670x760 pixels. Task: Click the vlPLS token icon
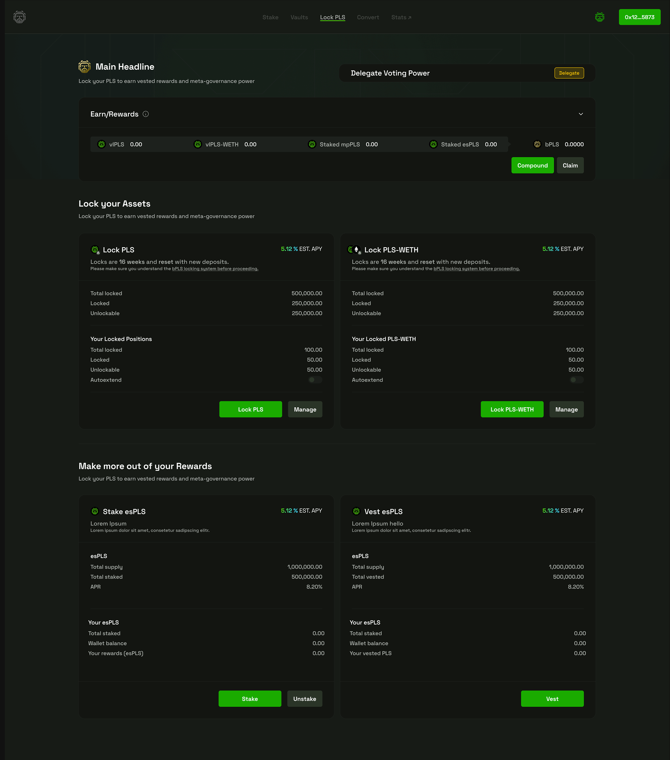coord(101,144)
